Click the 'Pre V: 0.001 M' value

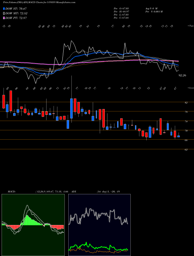coord(154,11)
